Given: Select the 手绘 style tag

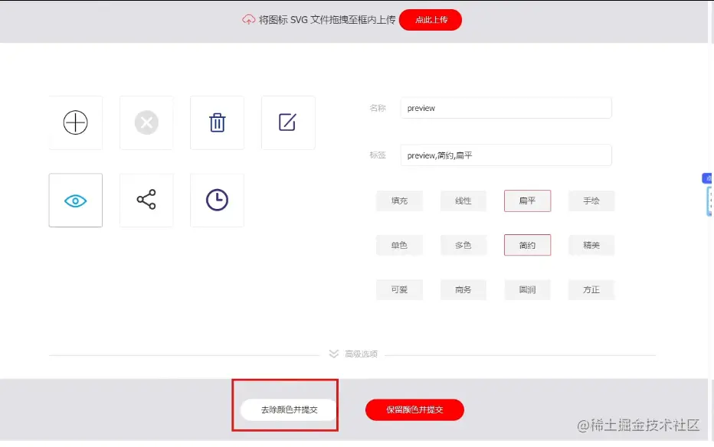Looking at the screenshot, I should [x=591, y=201].
